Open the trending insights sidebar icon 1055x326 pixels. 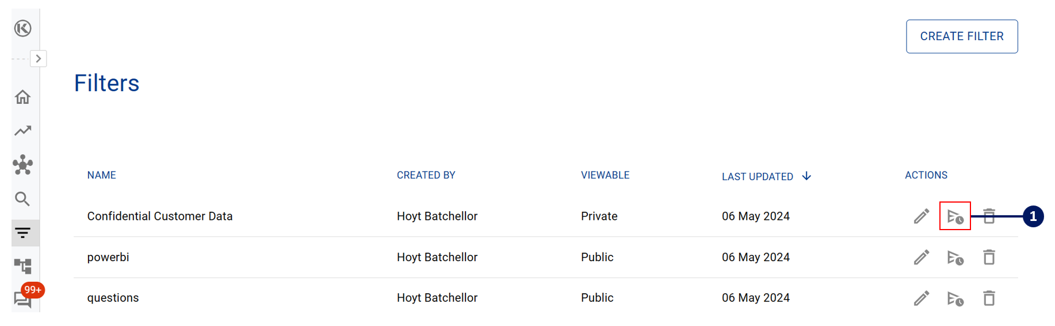[22, 131]
